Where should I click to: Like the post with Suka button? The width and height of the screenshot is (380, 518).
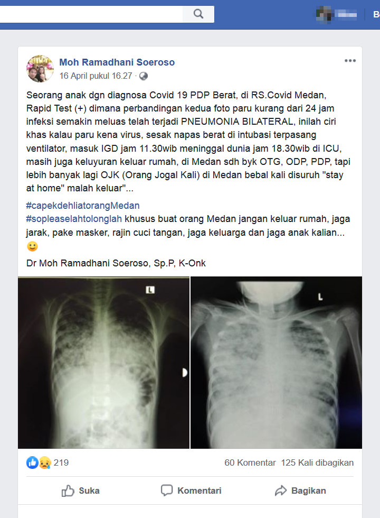pos(80,491)
